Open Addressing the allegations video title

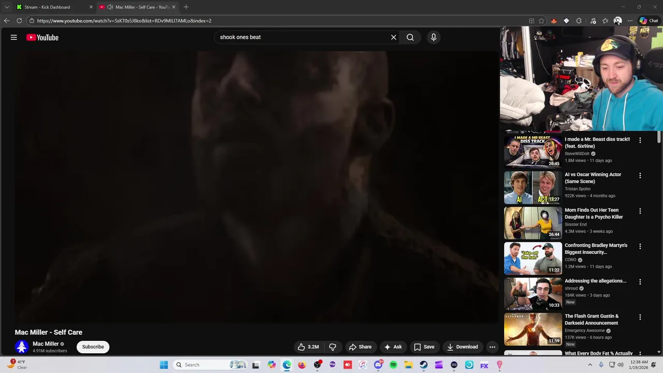pyautogui.click(x=595, y=281)
